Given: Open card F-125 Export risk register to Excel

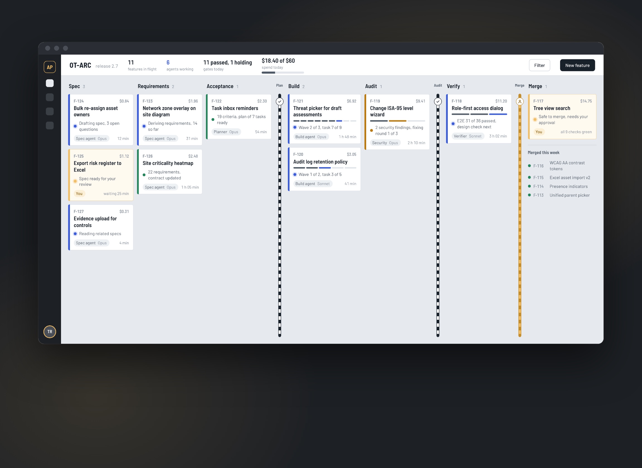Looking at the screenshot, I should [101, 175].
